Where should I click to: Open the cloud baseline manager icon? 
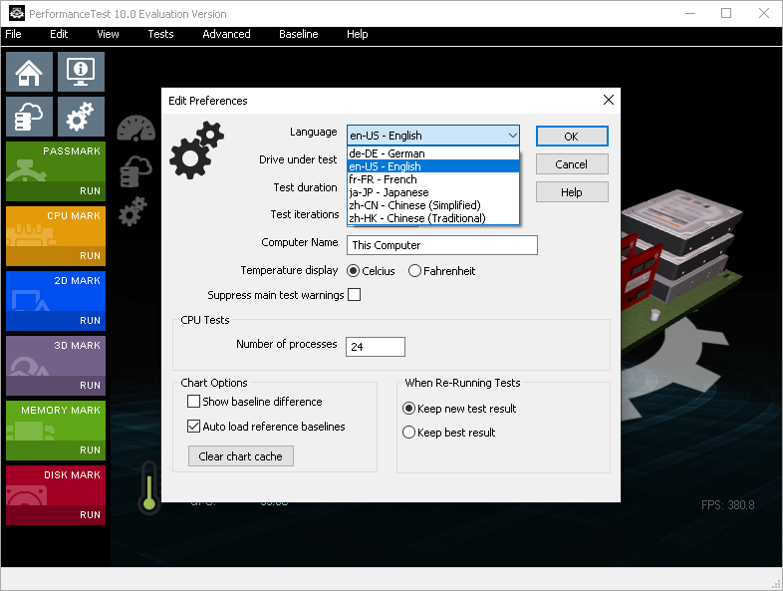(x=29, y=117)
